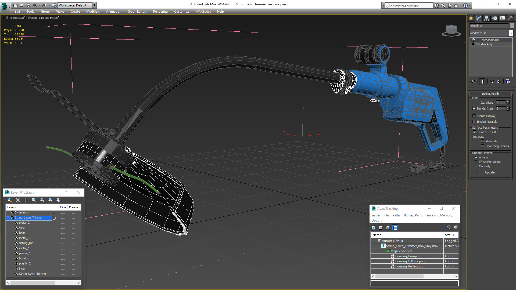Toggle the Render Iters checkbox

474,108
